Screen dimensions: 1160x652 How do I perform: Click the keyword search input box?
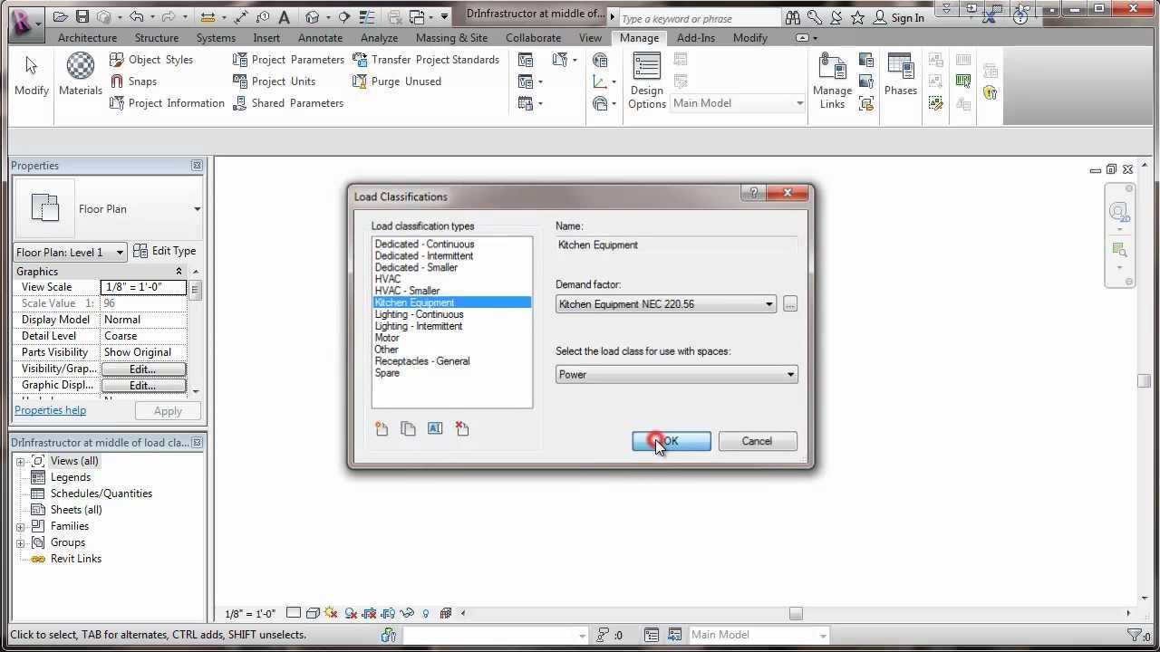coord(700,18)
